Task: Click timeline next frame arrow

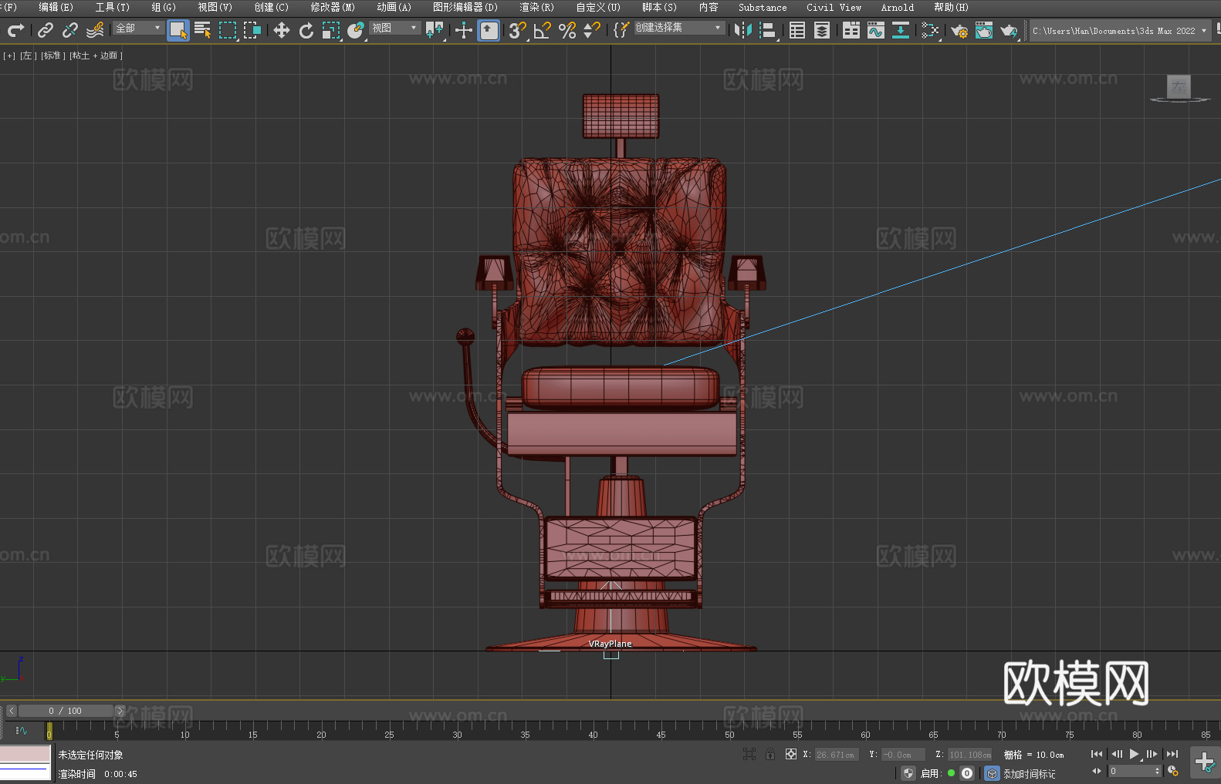Action: (x=120, y=711)
